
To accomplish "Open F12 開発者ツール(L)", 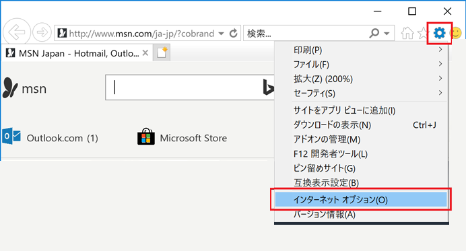I will click(x=362, y=154).
